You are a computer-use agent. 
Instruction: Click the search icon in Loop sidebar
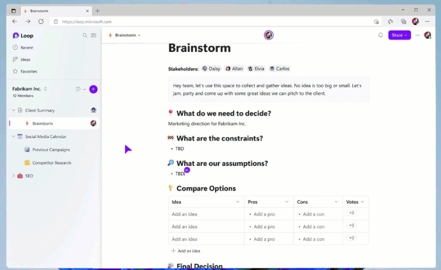tap(85, 36)
